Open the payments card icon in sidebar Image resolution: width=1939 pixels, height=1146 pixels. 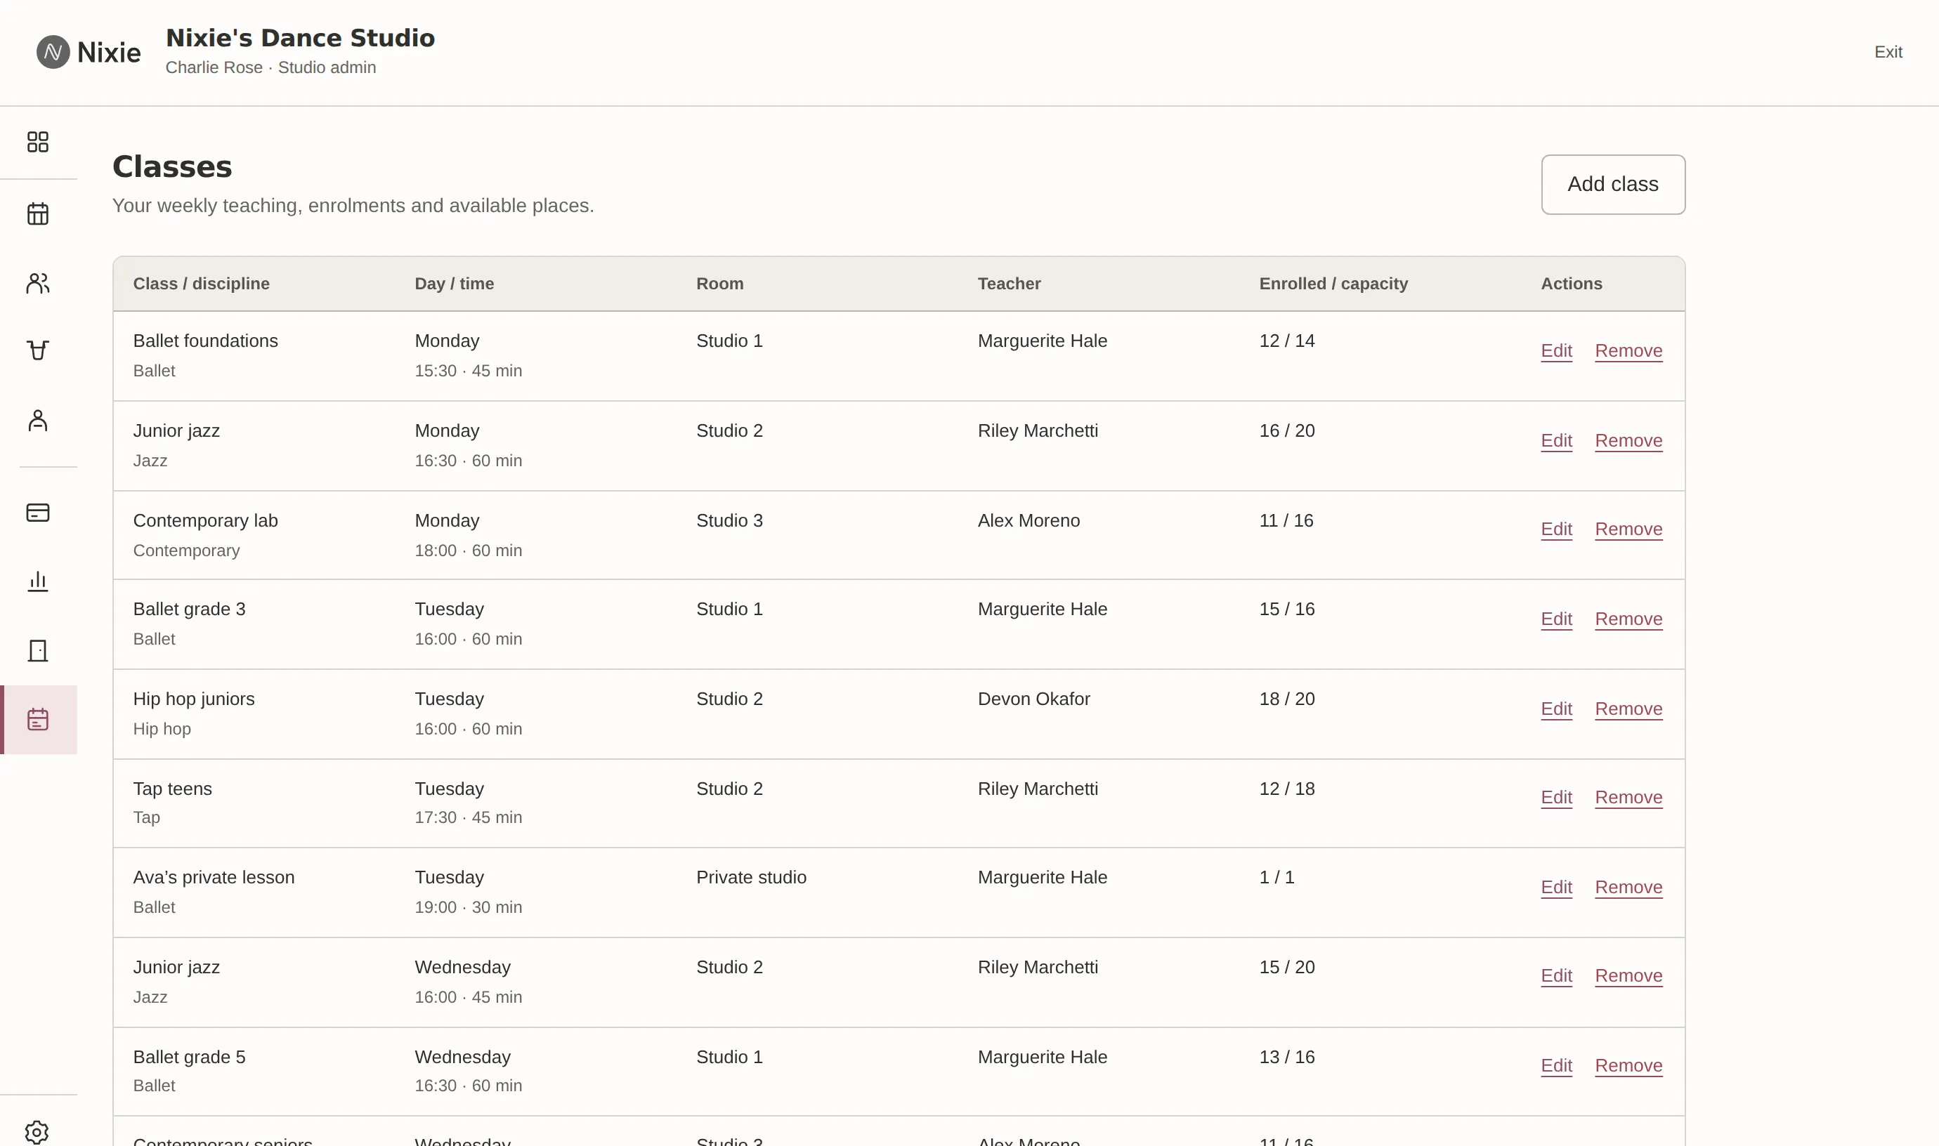38,513
